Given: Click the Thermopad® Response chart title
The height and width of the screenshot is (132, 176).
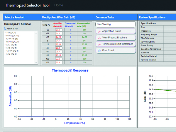Looking at the screenshot, I should pos(70,70).
